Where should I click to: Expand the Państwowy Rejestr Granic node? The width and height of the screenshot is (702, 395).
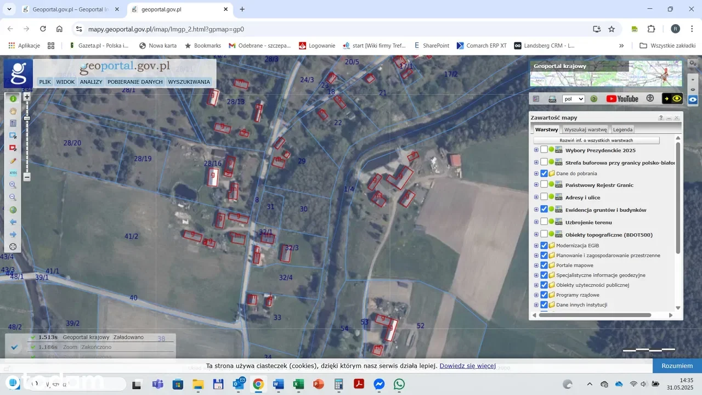coord(536,185)
